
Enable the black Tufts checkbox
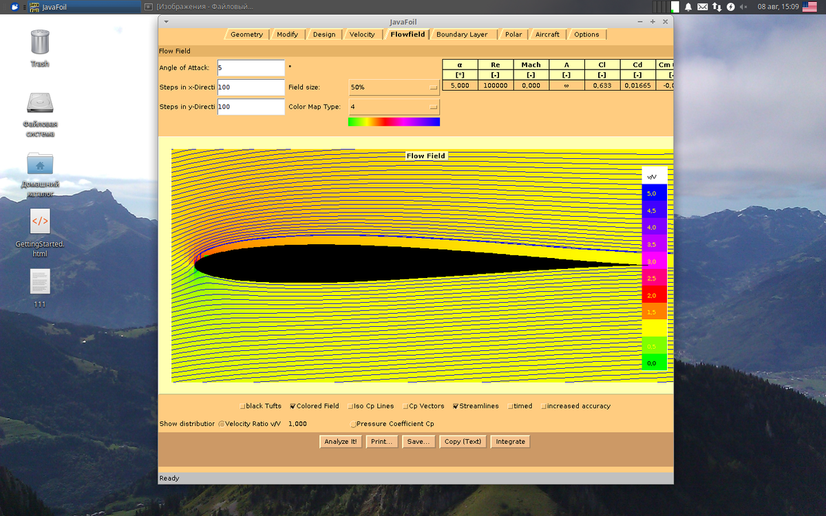(242, 407)
